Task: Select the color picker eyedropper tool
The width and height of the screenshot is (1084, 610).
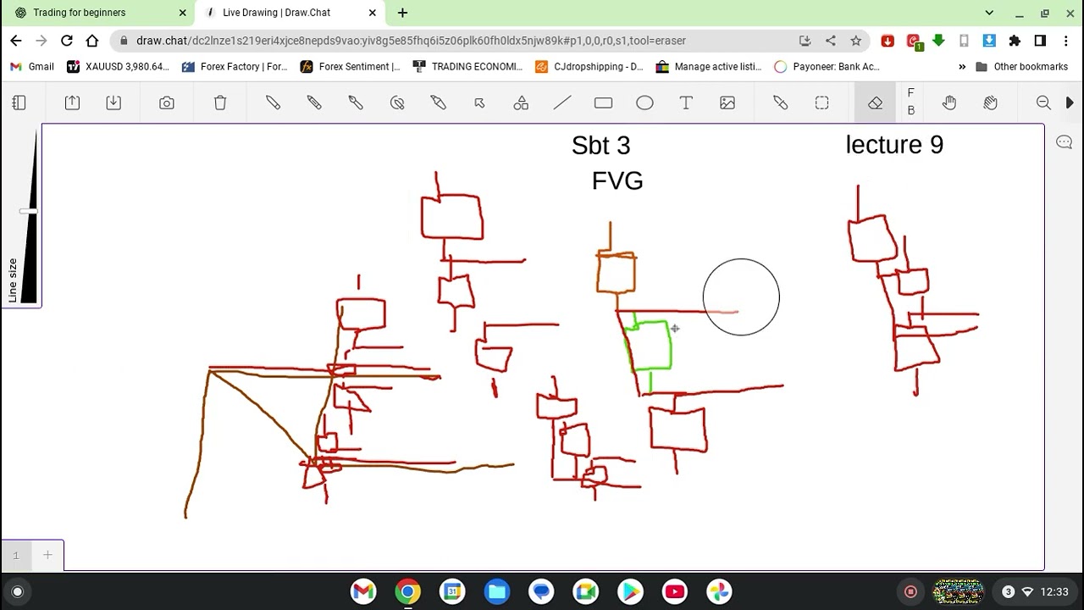Action: [x=780, y=103]
